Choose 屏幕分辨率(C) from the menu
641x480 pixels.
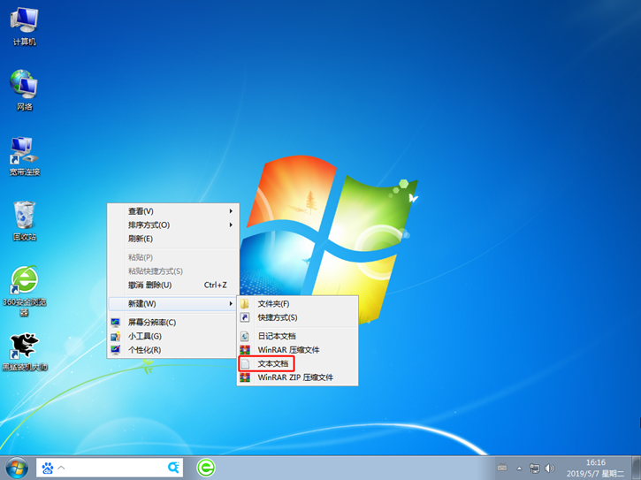point(151,323)
